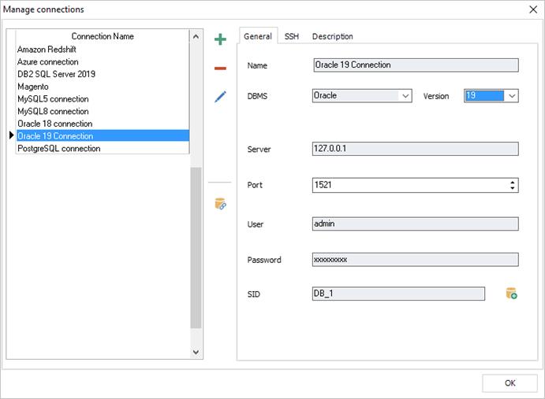Select Amazon Redshift connection
Viewport: 545px width, 399px height.
pyautogui.click(x=103, y=50)
